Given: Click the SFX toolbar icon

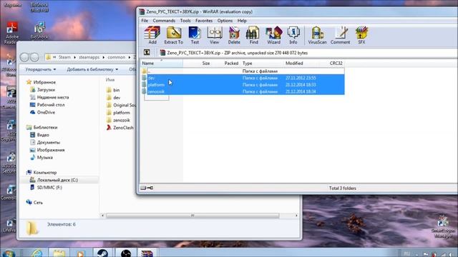Looking at the screenshot, I should point(361,35).
